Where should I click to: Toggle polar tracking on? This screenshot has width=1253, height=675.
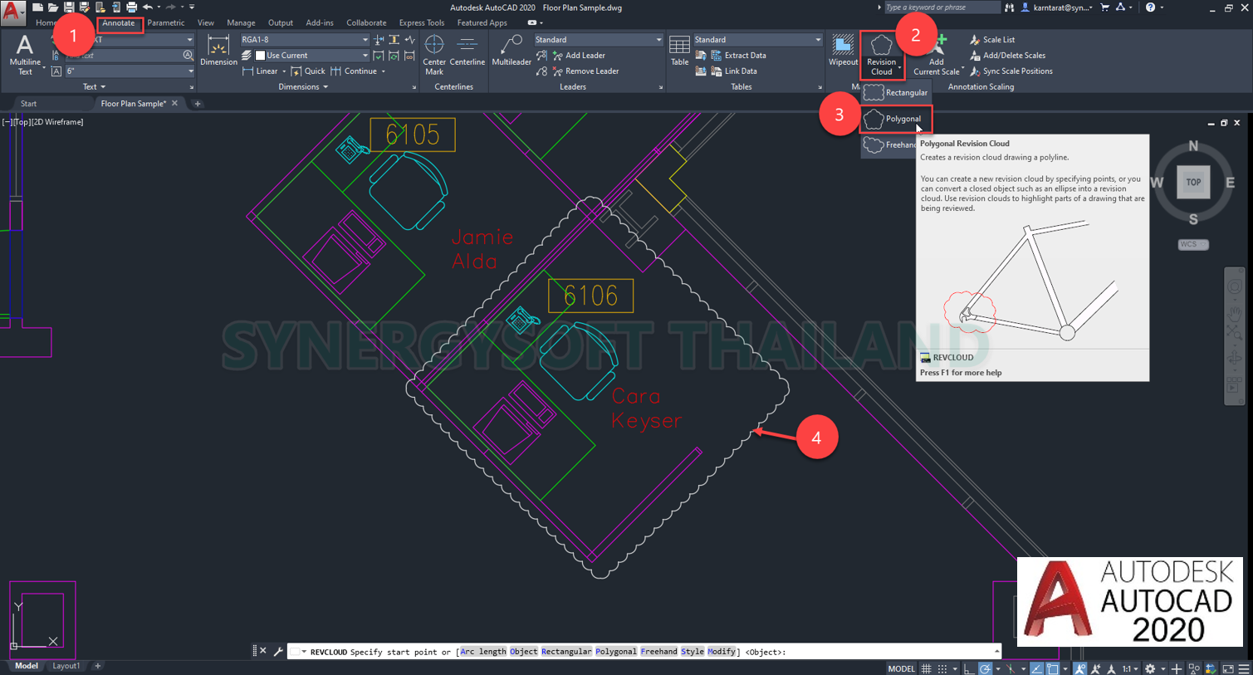[985, 668]
